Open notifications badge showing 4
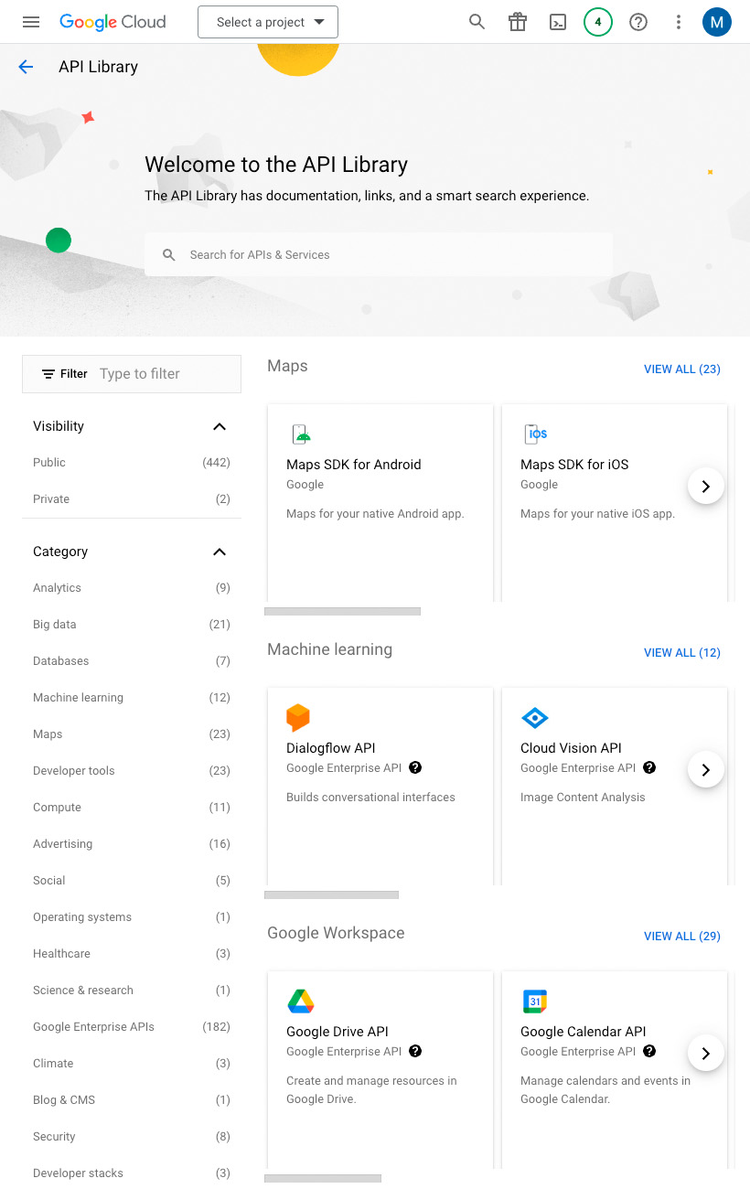 point(598,22)
